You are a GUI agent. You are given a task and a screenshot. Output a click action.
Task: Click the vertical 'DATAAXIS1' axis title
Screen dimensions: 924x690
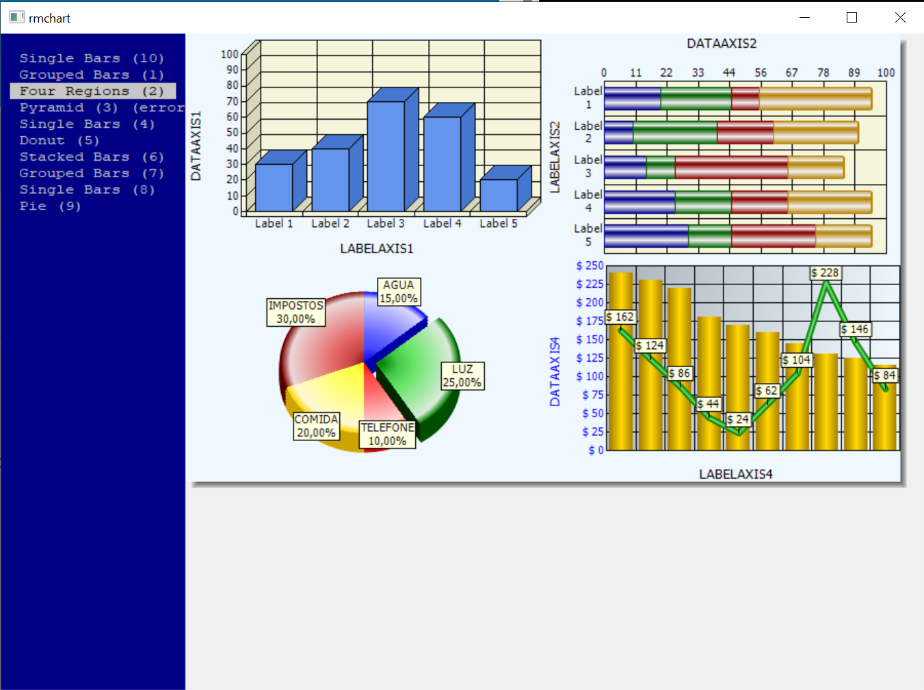[196, 146]
